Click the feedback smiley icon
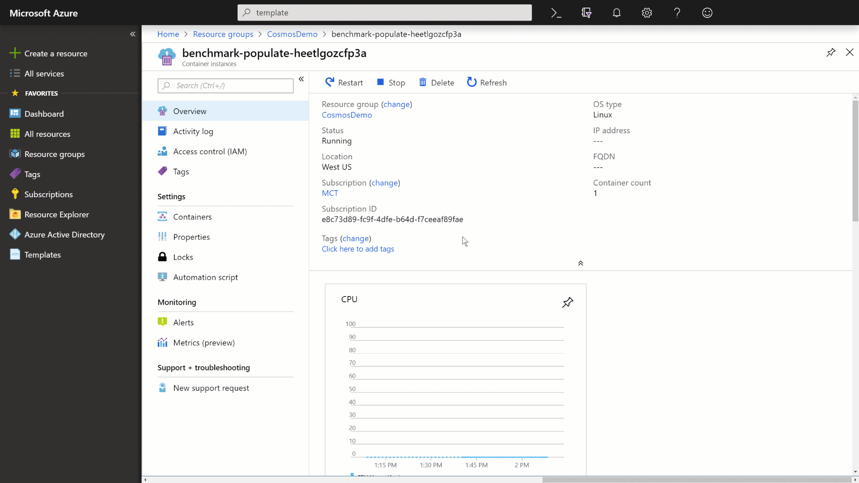 coord(707,13)
